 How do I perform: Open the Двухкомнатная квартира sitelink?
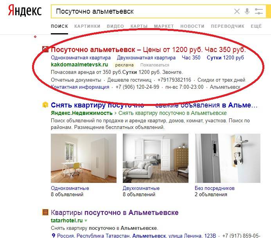click(146, 58)
